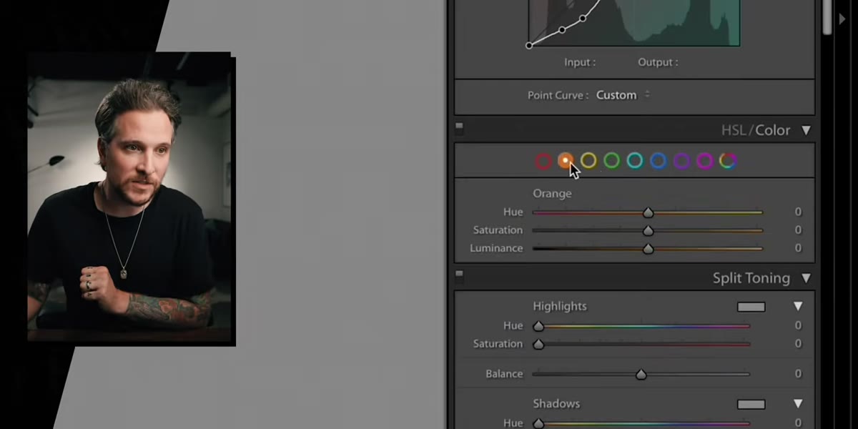Click the Orange Hue slider handle
The width and height of the screenshot is (858, 429).
(x=648, y=212)
